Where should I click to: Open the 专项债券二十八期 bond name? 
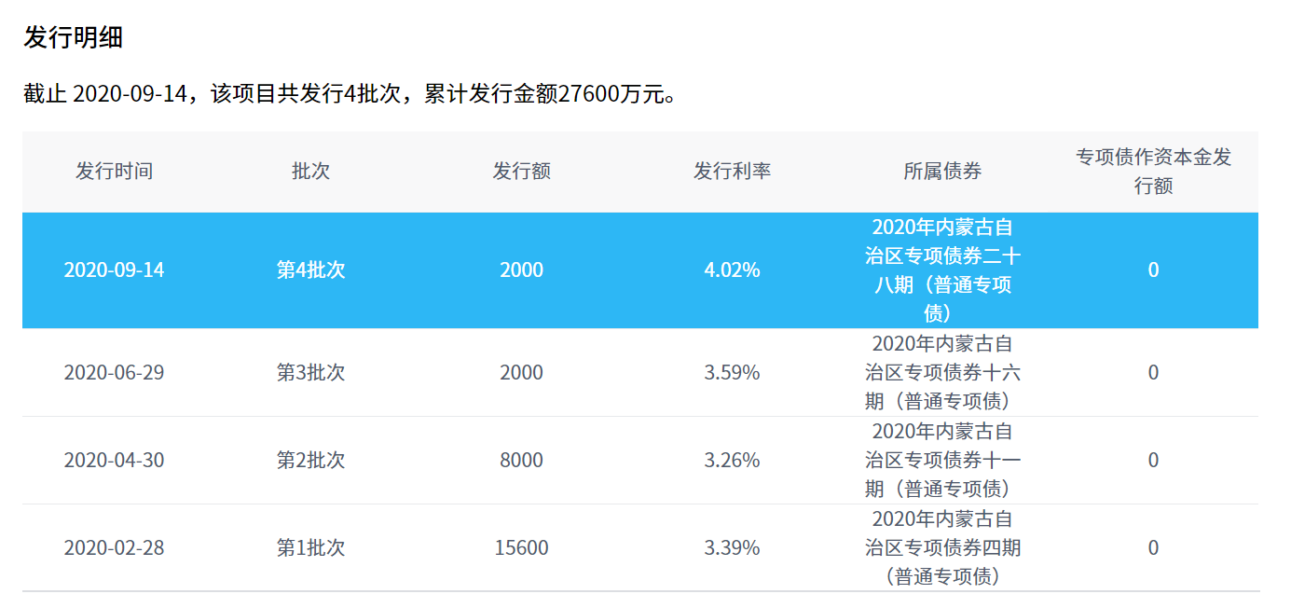coord(942,270)
